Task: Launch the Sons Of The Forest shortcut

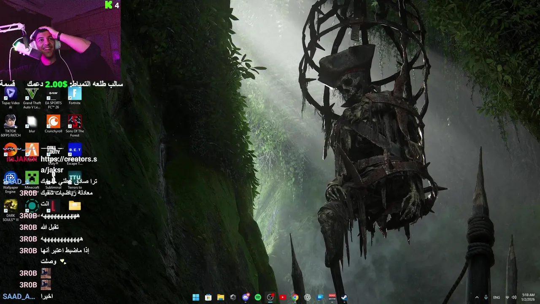Action: click(75, 126)
